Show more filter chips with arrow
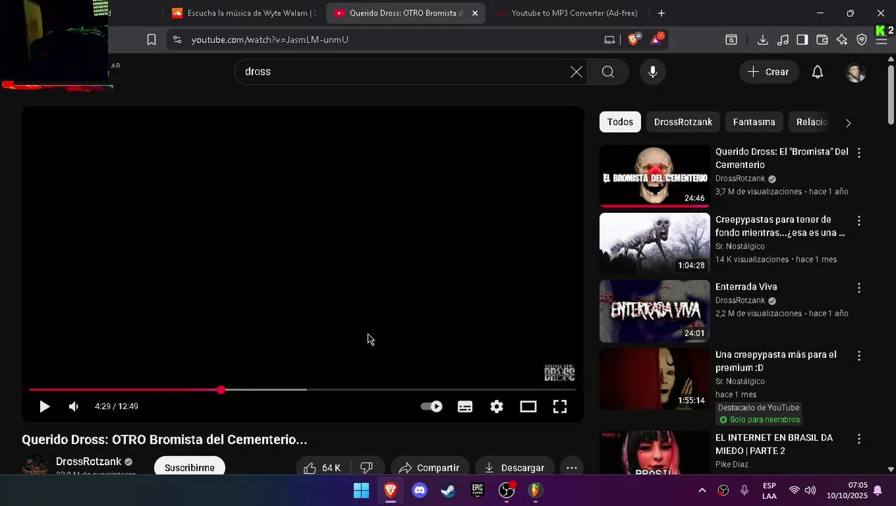 [x=848, y=122]
